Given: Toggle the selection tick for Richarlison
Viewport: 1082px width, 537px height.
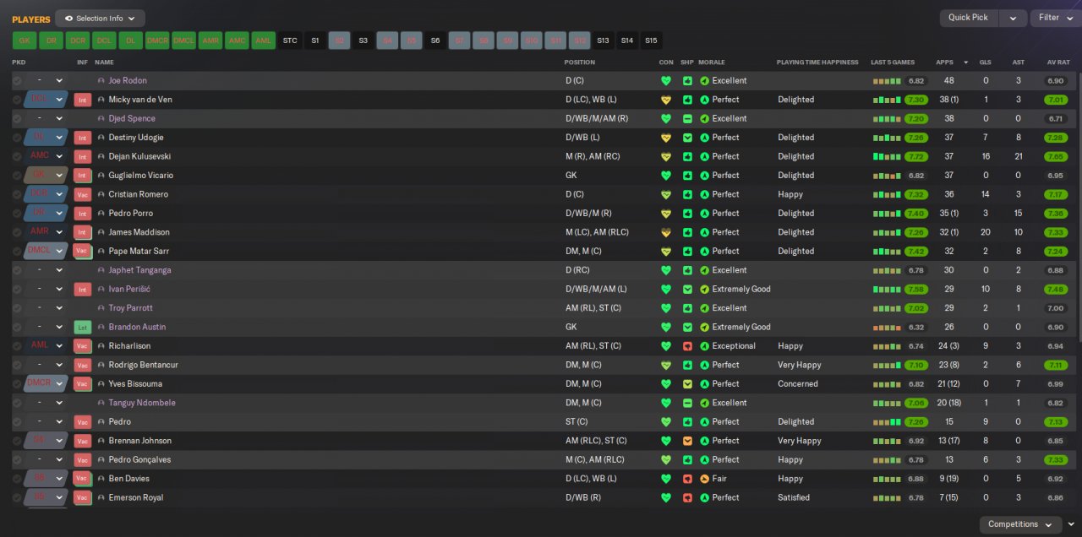Looking at the screenshot, I should (17, 346).
